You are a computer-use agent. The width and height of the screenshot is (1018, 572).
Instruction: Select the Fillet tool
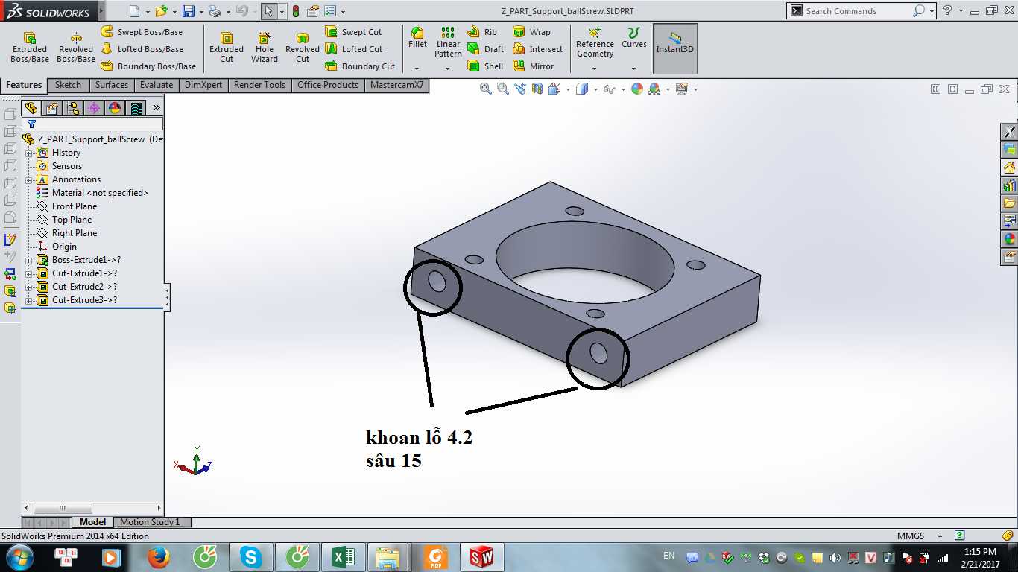(418, 38)
